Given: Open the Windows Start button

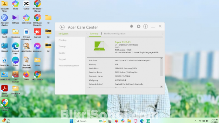Looking at the screenshot, I should click(71, 121).
